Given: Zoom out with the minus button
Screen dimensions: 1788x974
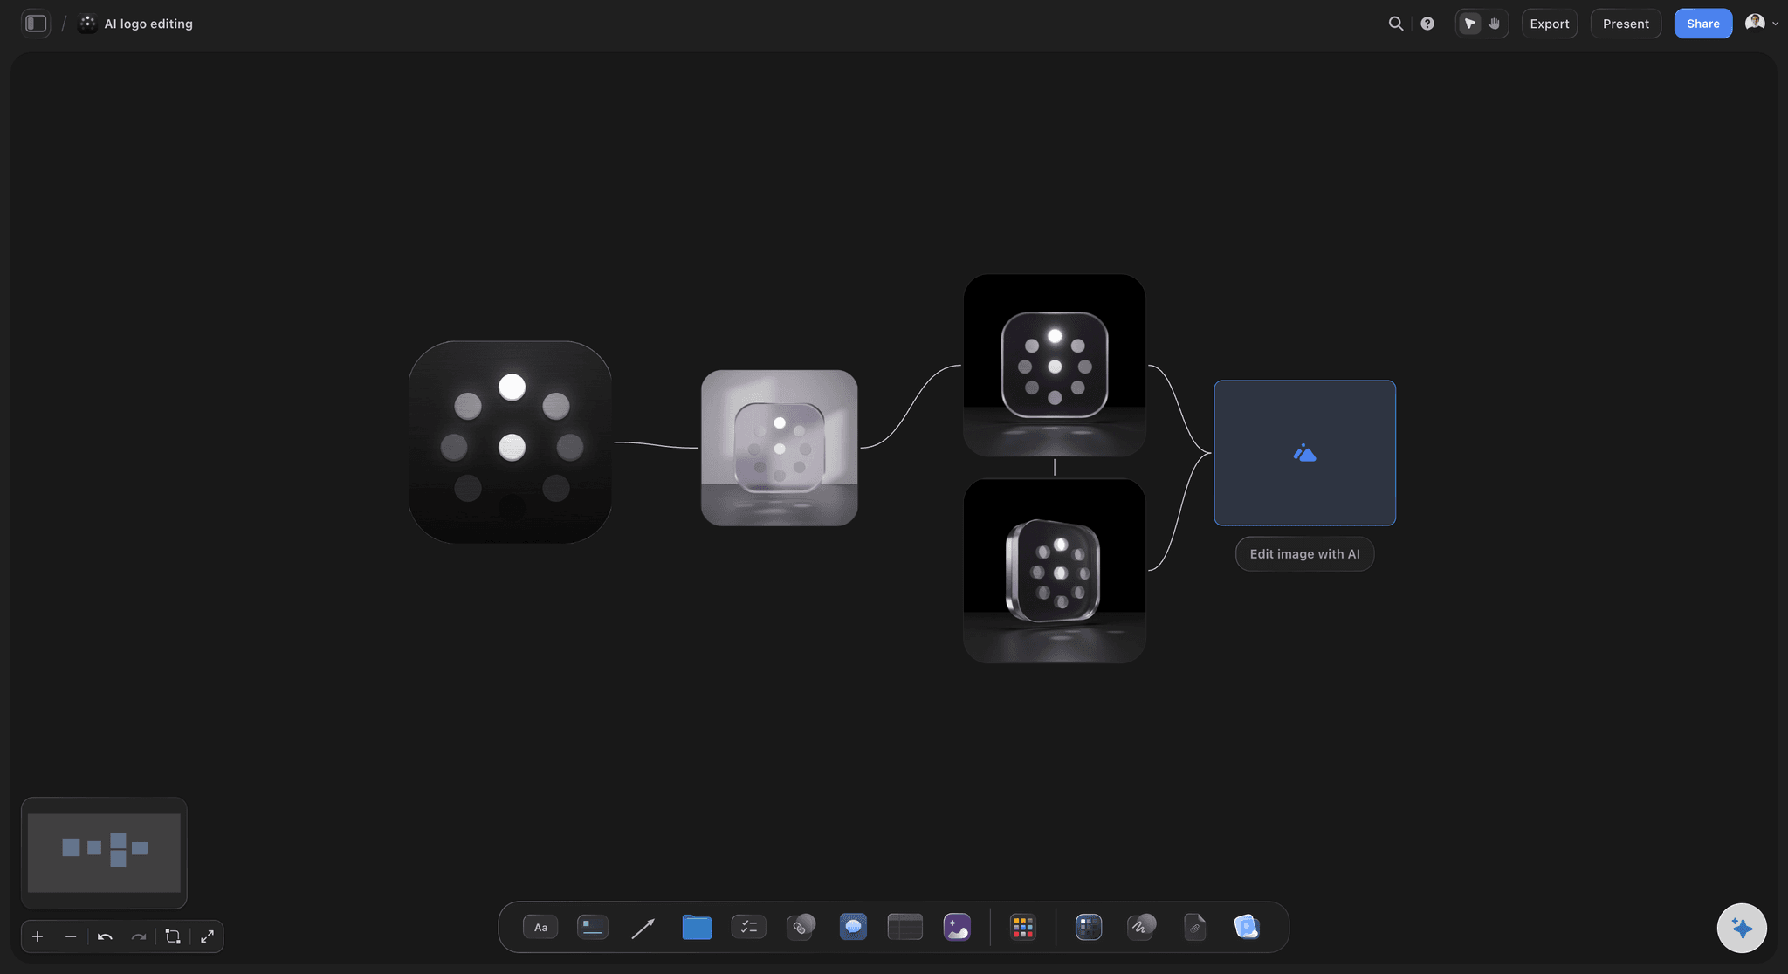Looking at the screenshot, I should pyautogui.click(x=71, y=936).
